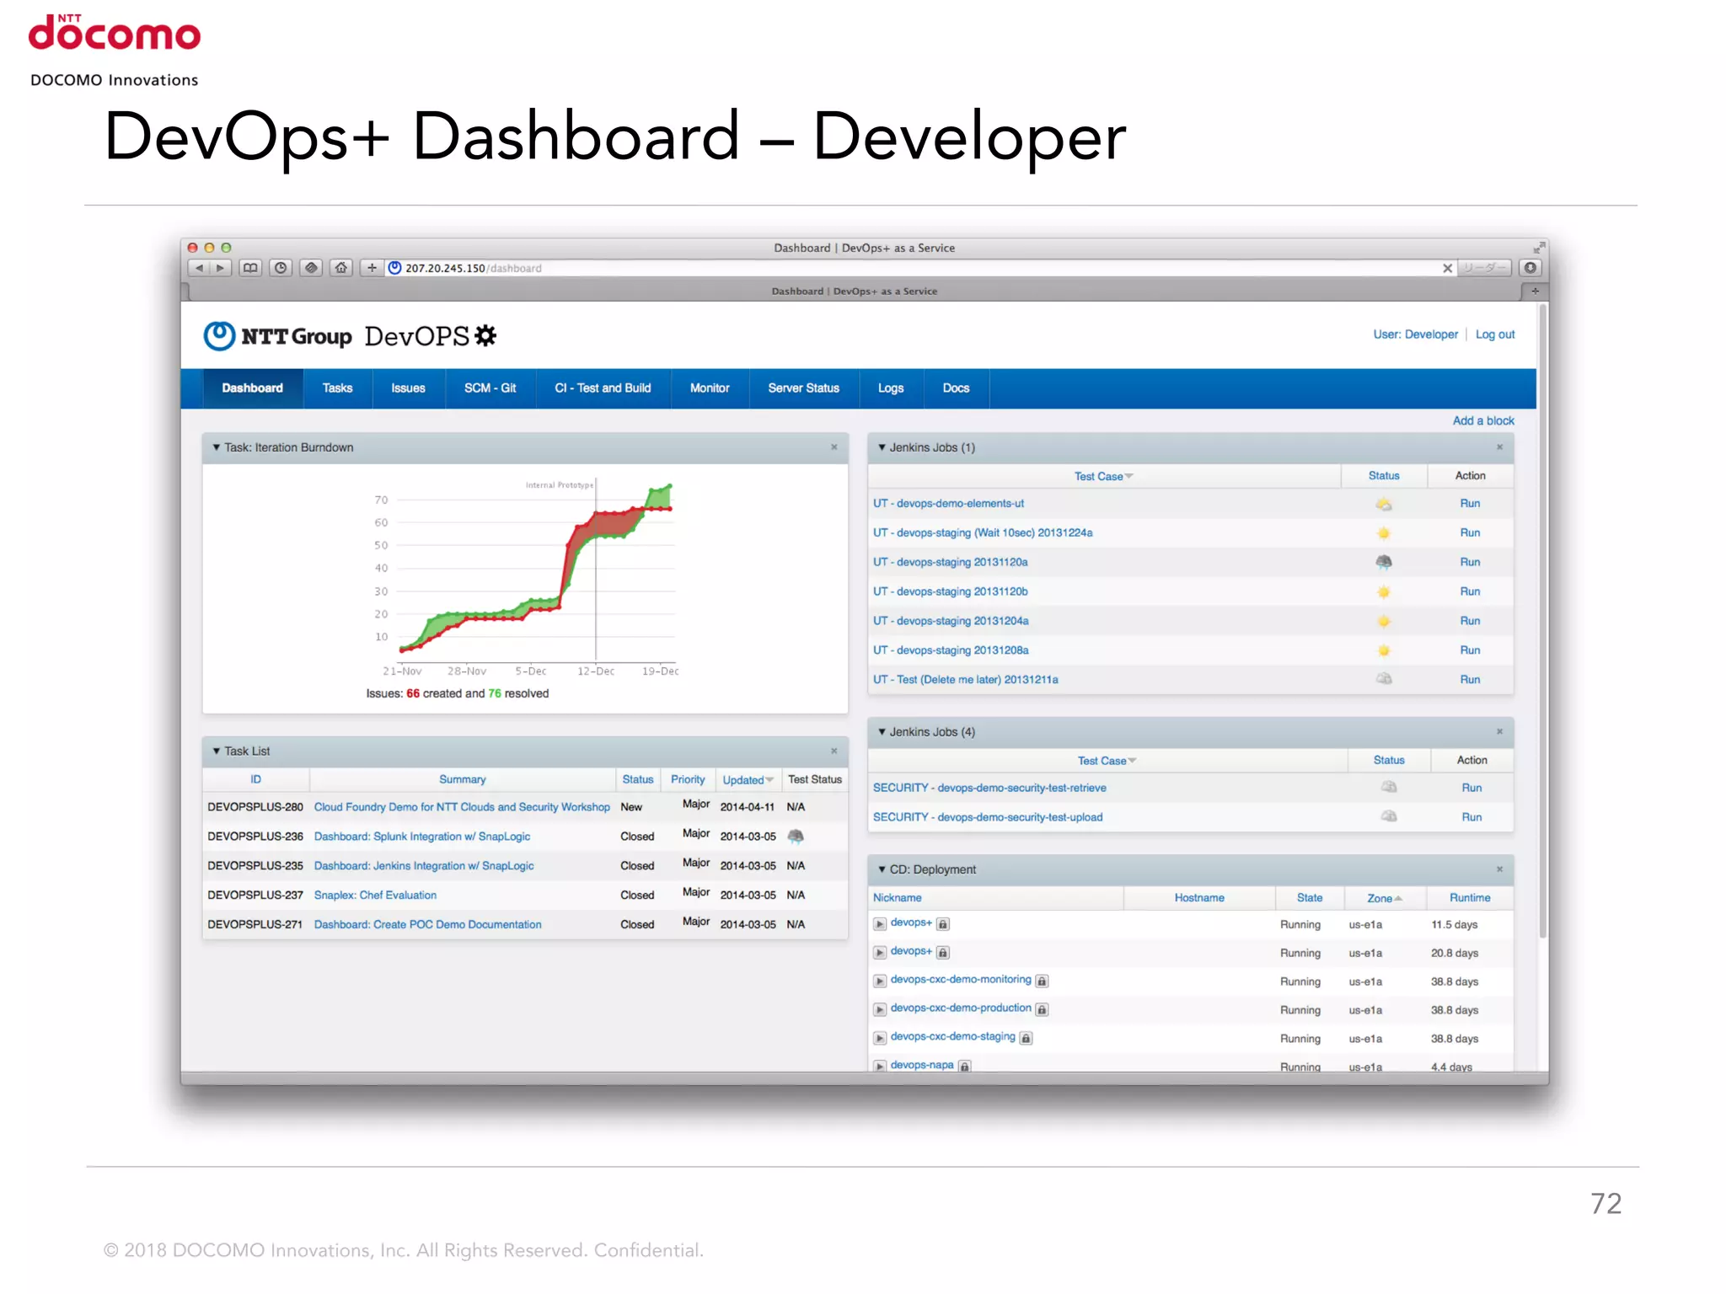Close the Task: Iteration Burndown block
The width and height of the screenshot is (1726, 1294).
pos(834,447)
